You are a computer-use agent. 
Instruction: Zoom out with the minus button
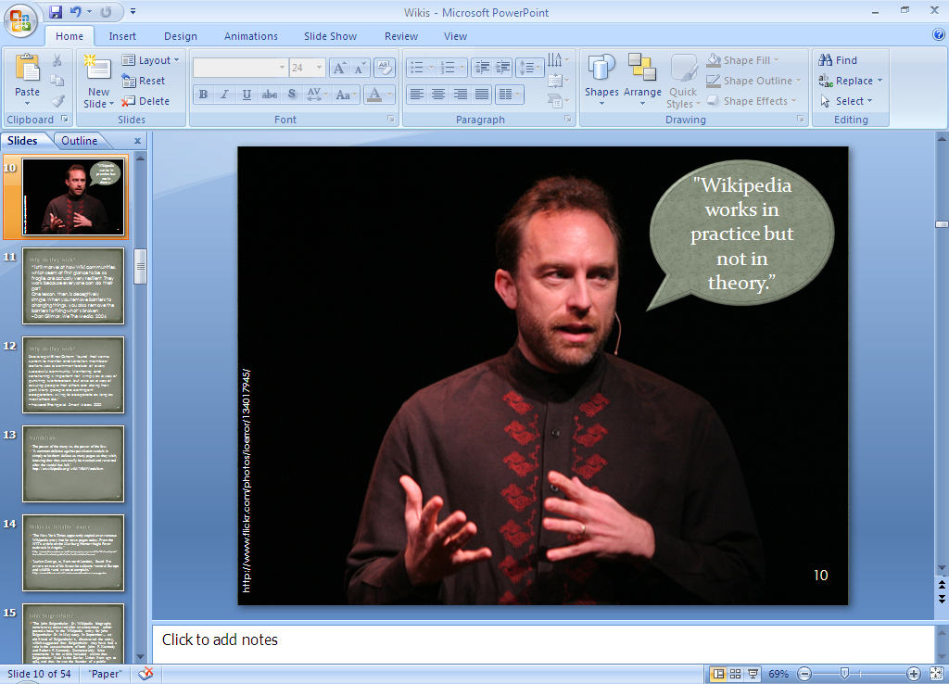804,674
